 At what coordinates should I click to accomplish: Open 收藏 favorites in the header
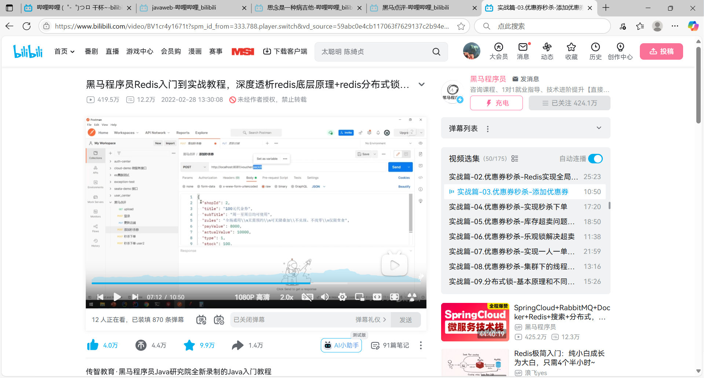pyautogui.click(x=571, y=51)
